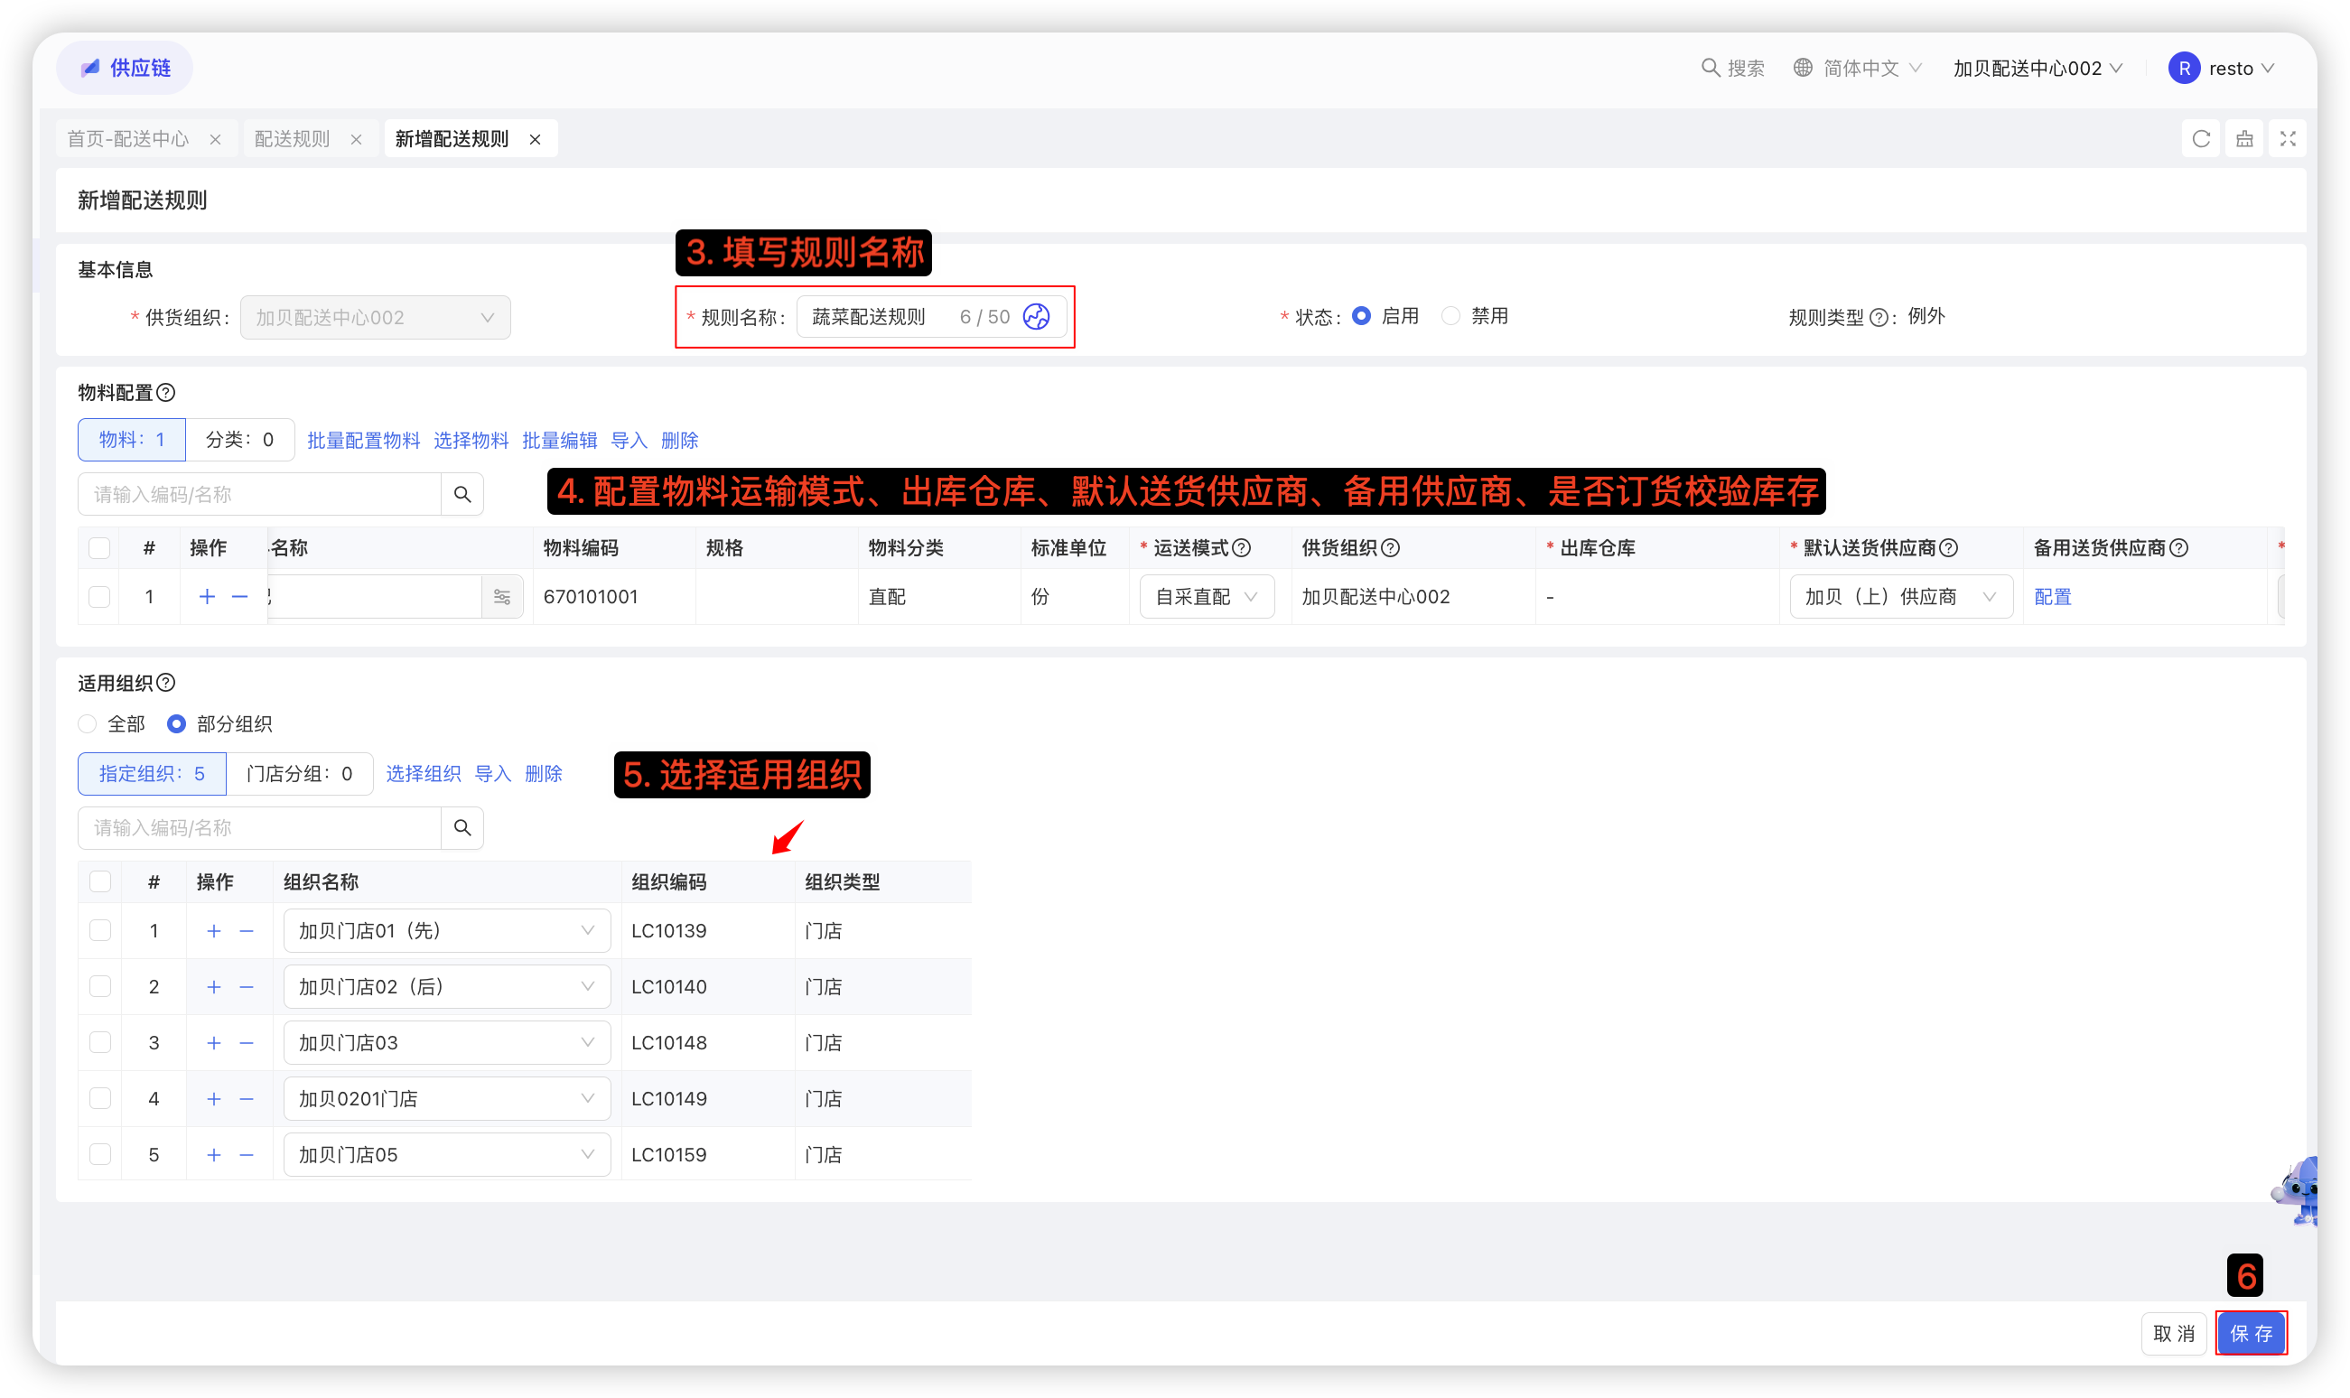Click the AI generate icon in the rule name field
The image size is (2350, 1398).
1036,316
